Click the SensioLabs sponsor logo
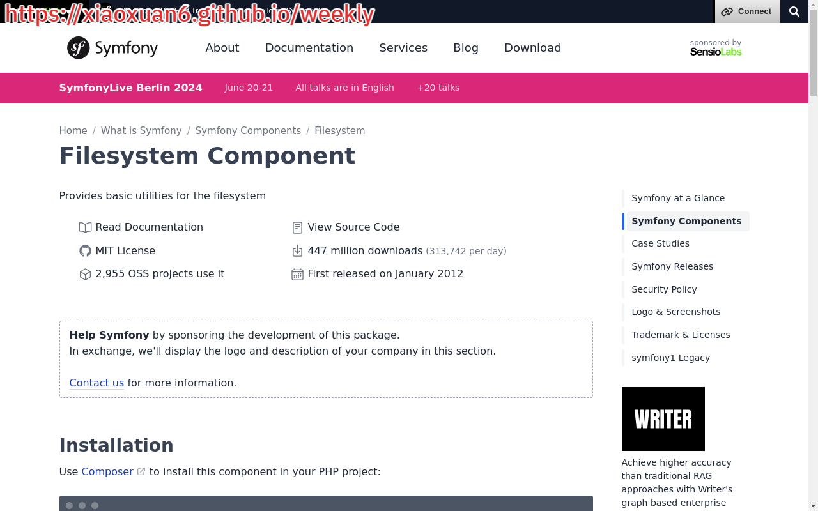Image resolution: width=818 pixels, height=511 pixels. [716, 51]
